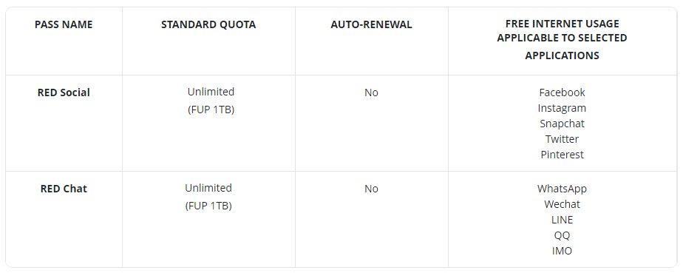Click the PASS NAME column header
This screenshot has height=273, width=683.
[x=64, y=24]
